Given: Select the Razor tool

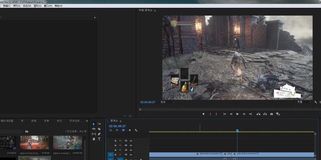Looking at the screenshot, I should coord(99,129).
